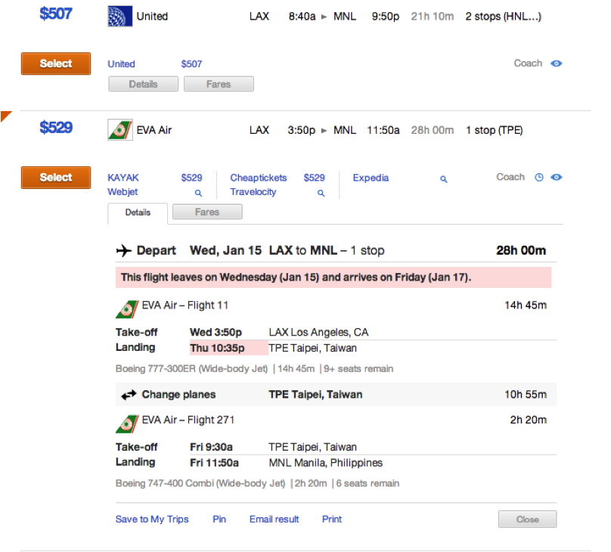Click the clock icon next to Coach
Image resolution: width=611 pixels, height=552 pixels.
coord(539,178)
